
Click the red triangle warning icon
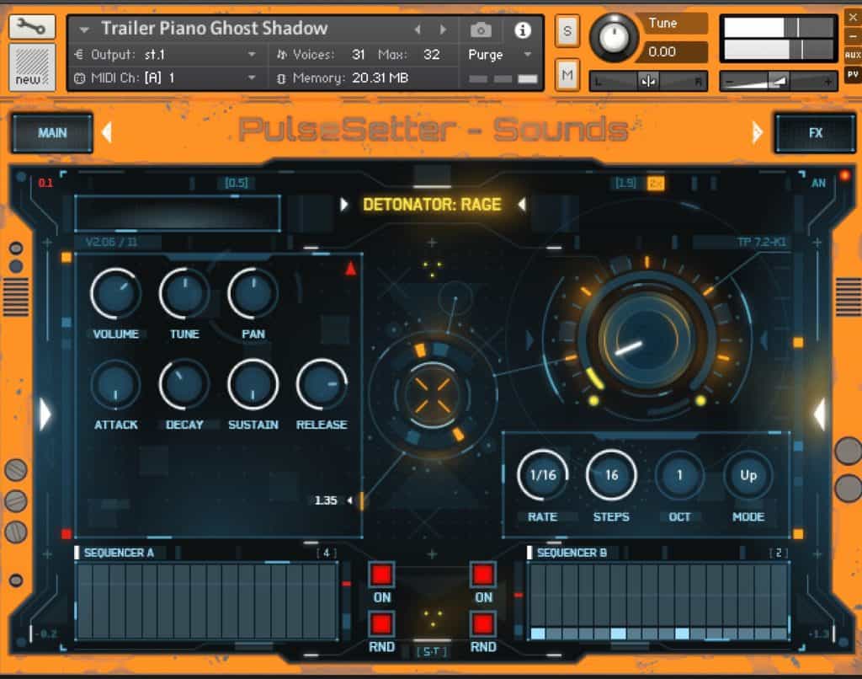click(350, 268)
